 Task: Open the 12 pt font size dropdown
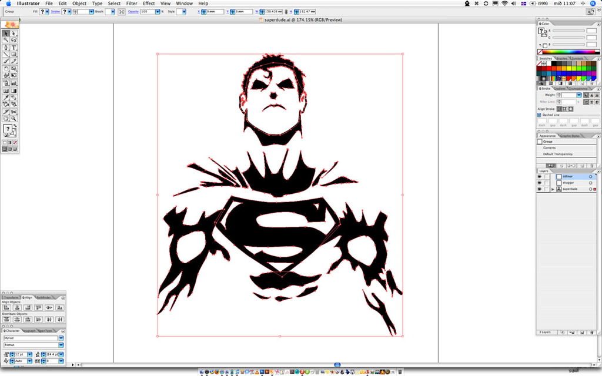pyautogui.click(x=29, y=354)
